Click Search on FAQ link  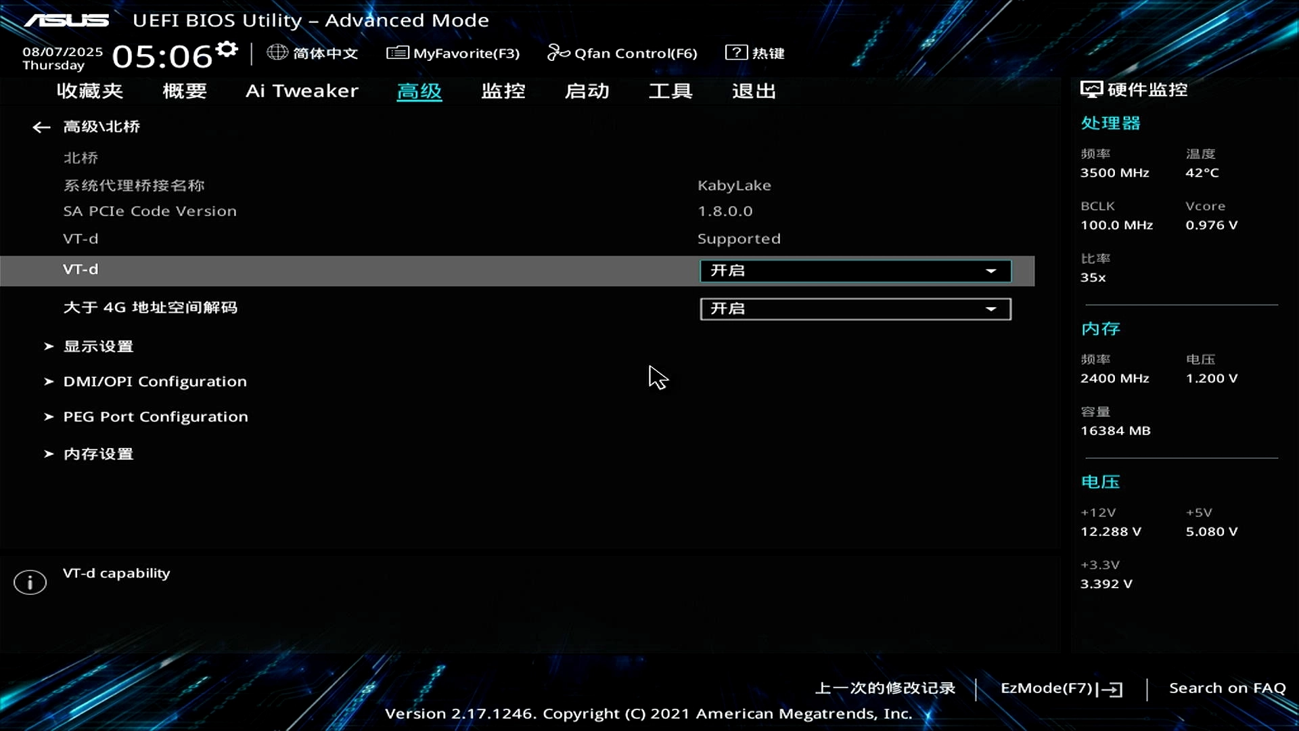tap(1227, 688)
